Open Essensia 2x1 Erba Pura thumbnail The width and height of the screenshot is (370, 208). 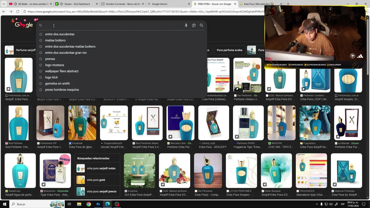139,171
